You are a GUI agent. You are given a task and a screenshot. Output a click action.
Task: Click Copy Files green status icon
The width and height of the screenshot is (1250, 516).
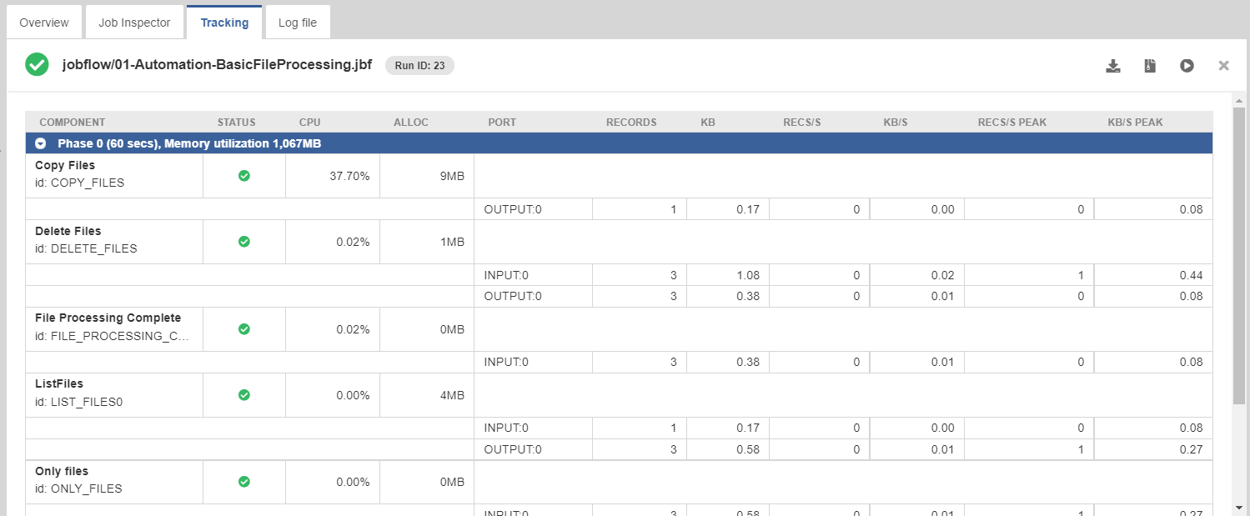tap(244, 176)
